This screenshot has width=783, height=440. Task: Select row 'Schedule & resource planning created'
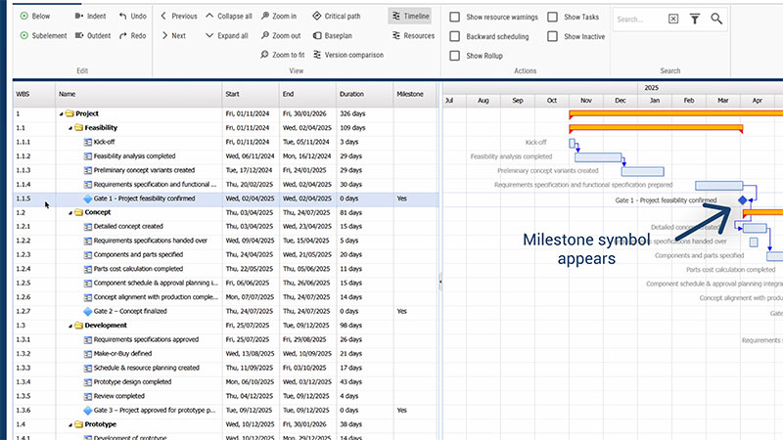pos(226,368)
